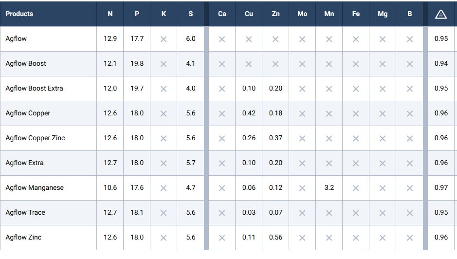Click the K cross icon for Agflow
Viewport: 457px width, 259px height.
(x=164, y=39)
